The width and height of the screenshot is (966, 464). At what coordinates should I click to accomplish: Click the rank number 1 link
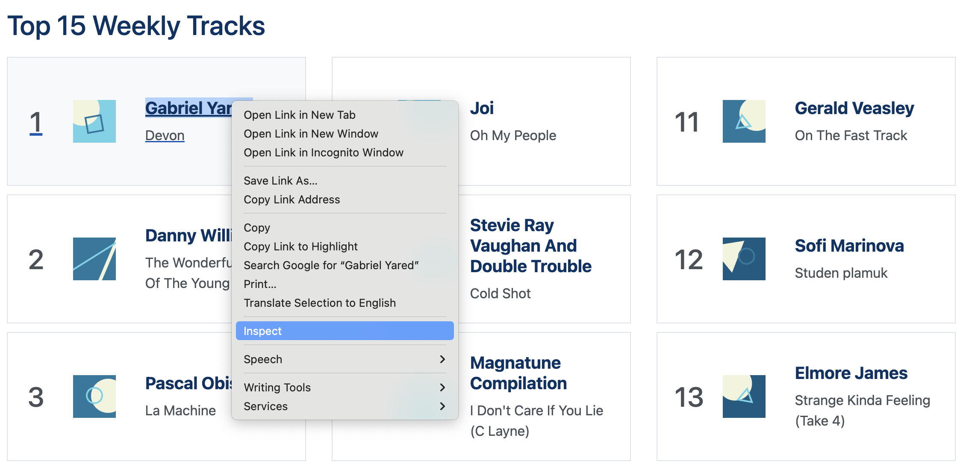(36, 122)
